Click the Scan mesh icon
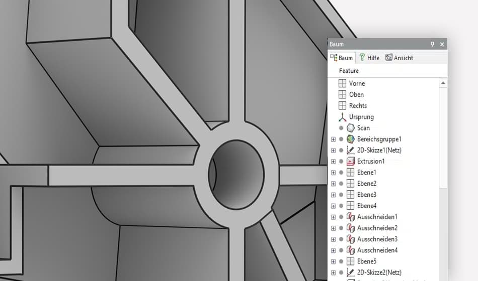 [351, 128]
